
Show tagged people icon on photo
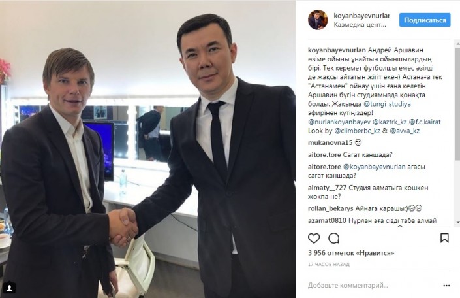9,287
